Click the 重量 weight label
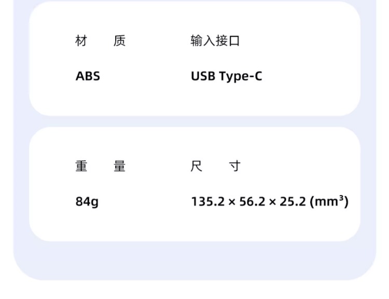 (101, 166)
